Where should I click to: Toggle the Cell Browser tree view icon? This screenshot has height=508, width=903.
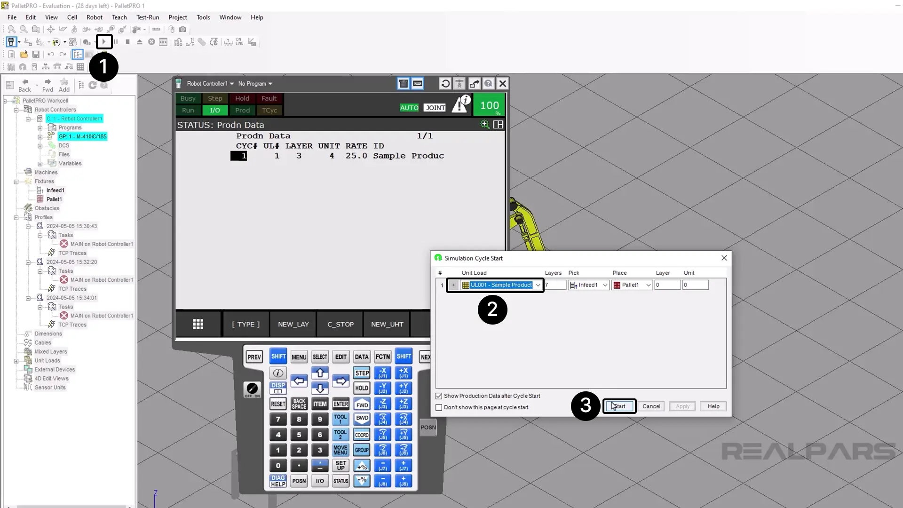[78, 55]
